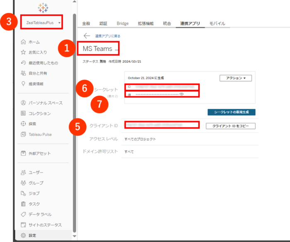
Task: Open 設定 in sidebar
Action: click(x=32, y=235)
